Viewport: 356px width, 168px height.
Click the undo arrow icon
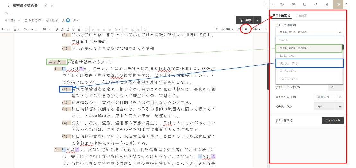tap(3, 29)
